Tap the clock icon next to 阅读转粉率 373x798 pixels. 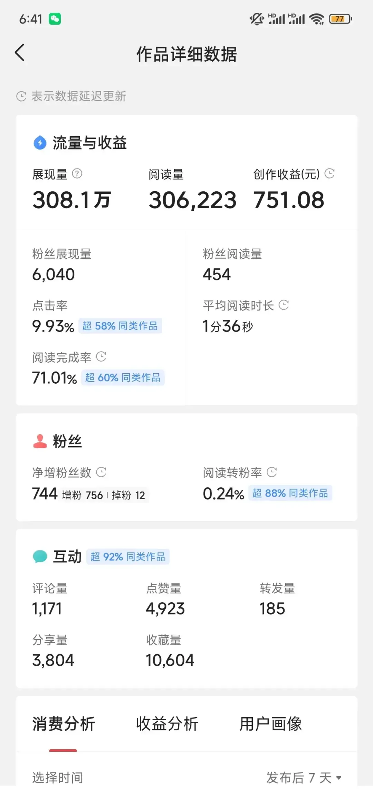tap(272, 472)
